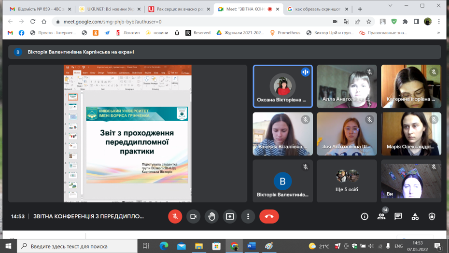Open the 'Ще 5 осіб' participants tile
Screen dimensions: 449x253
point(347,181)
